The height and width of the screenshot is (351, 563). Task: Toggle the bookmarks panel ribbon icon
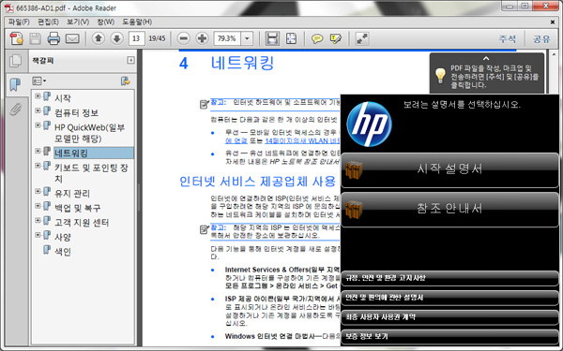click(x=15, y=84)
